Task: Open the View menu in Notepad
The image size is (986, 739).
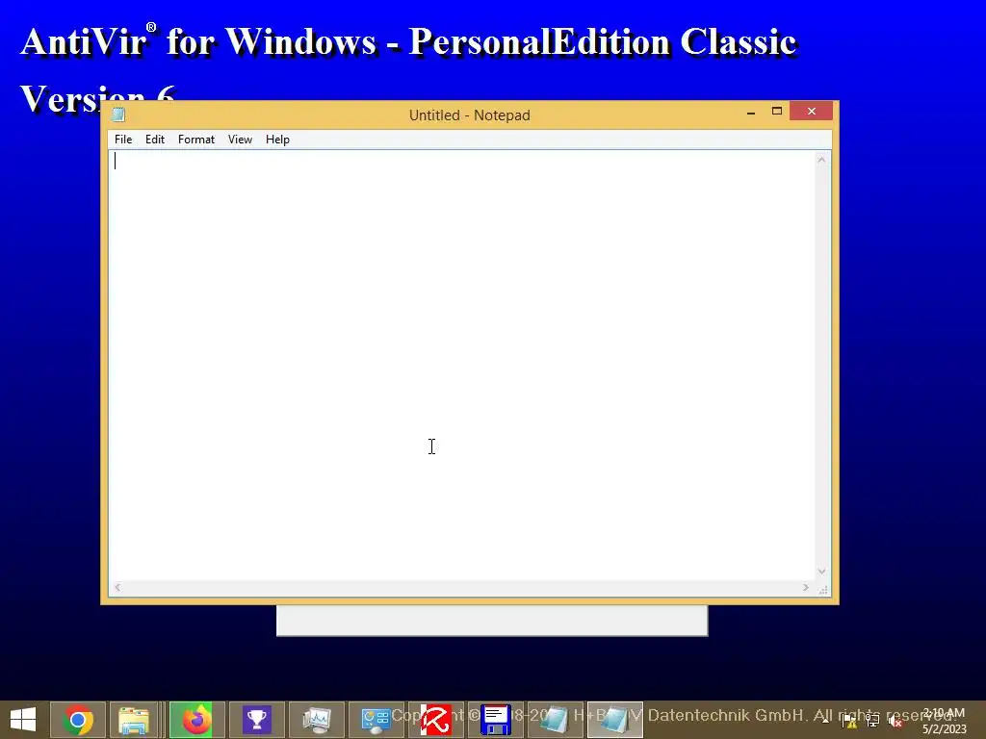Action: [x=240, y=140]
